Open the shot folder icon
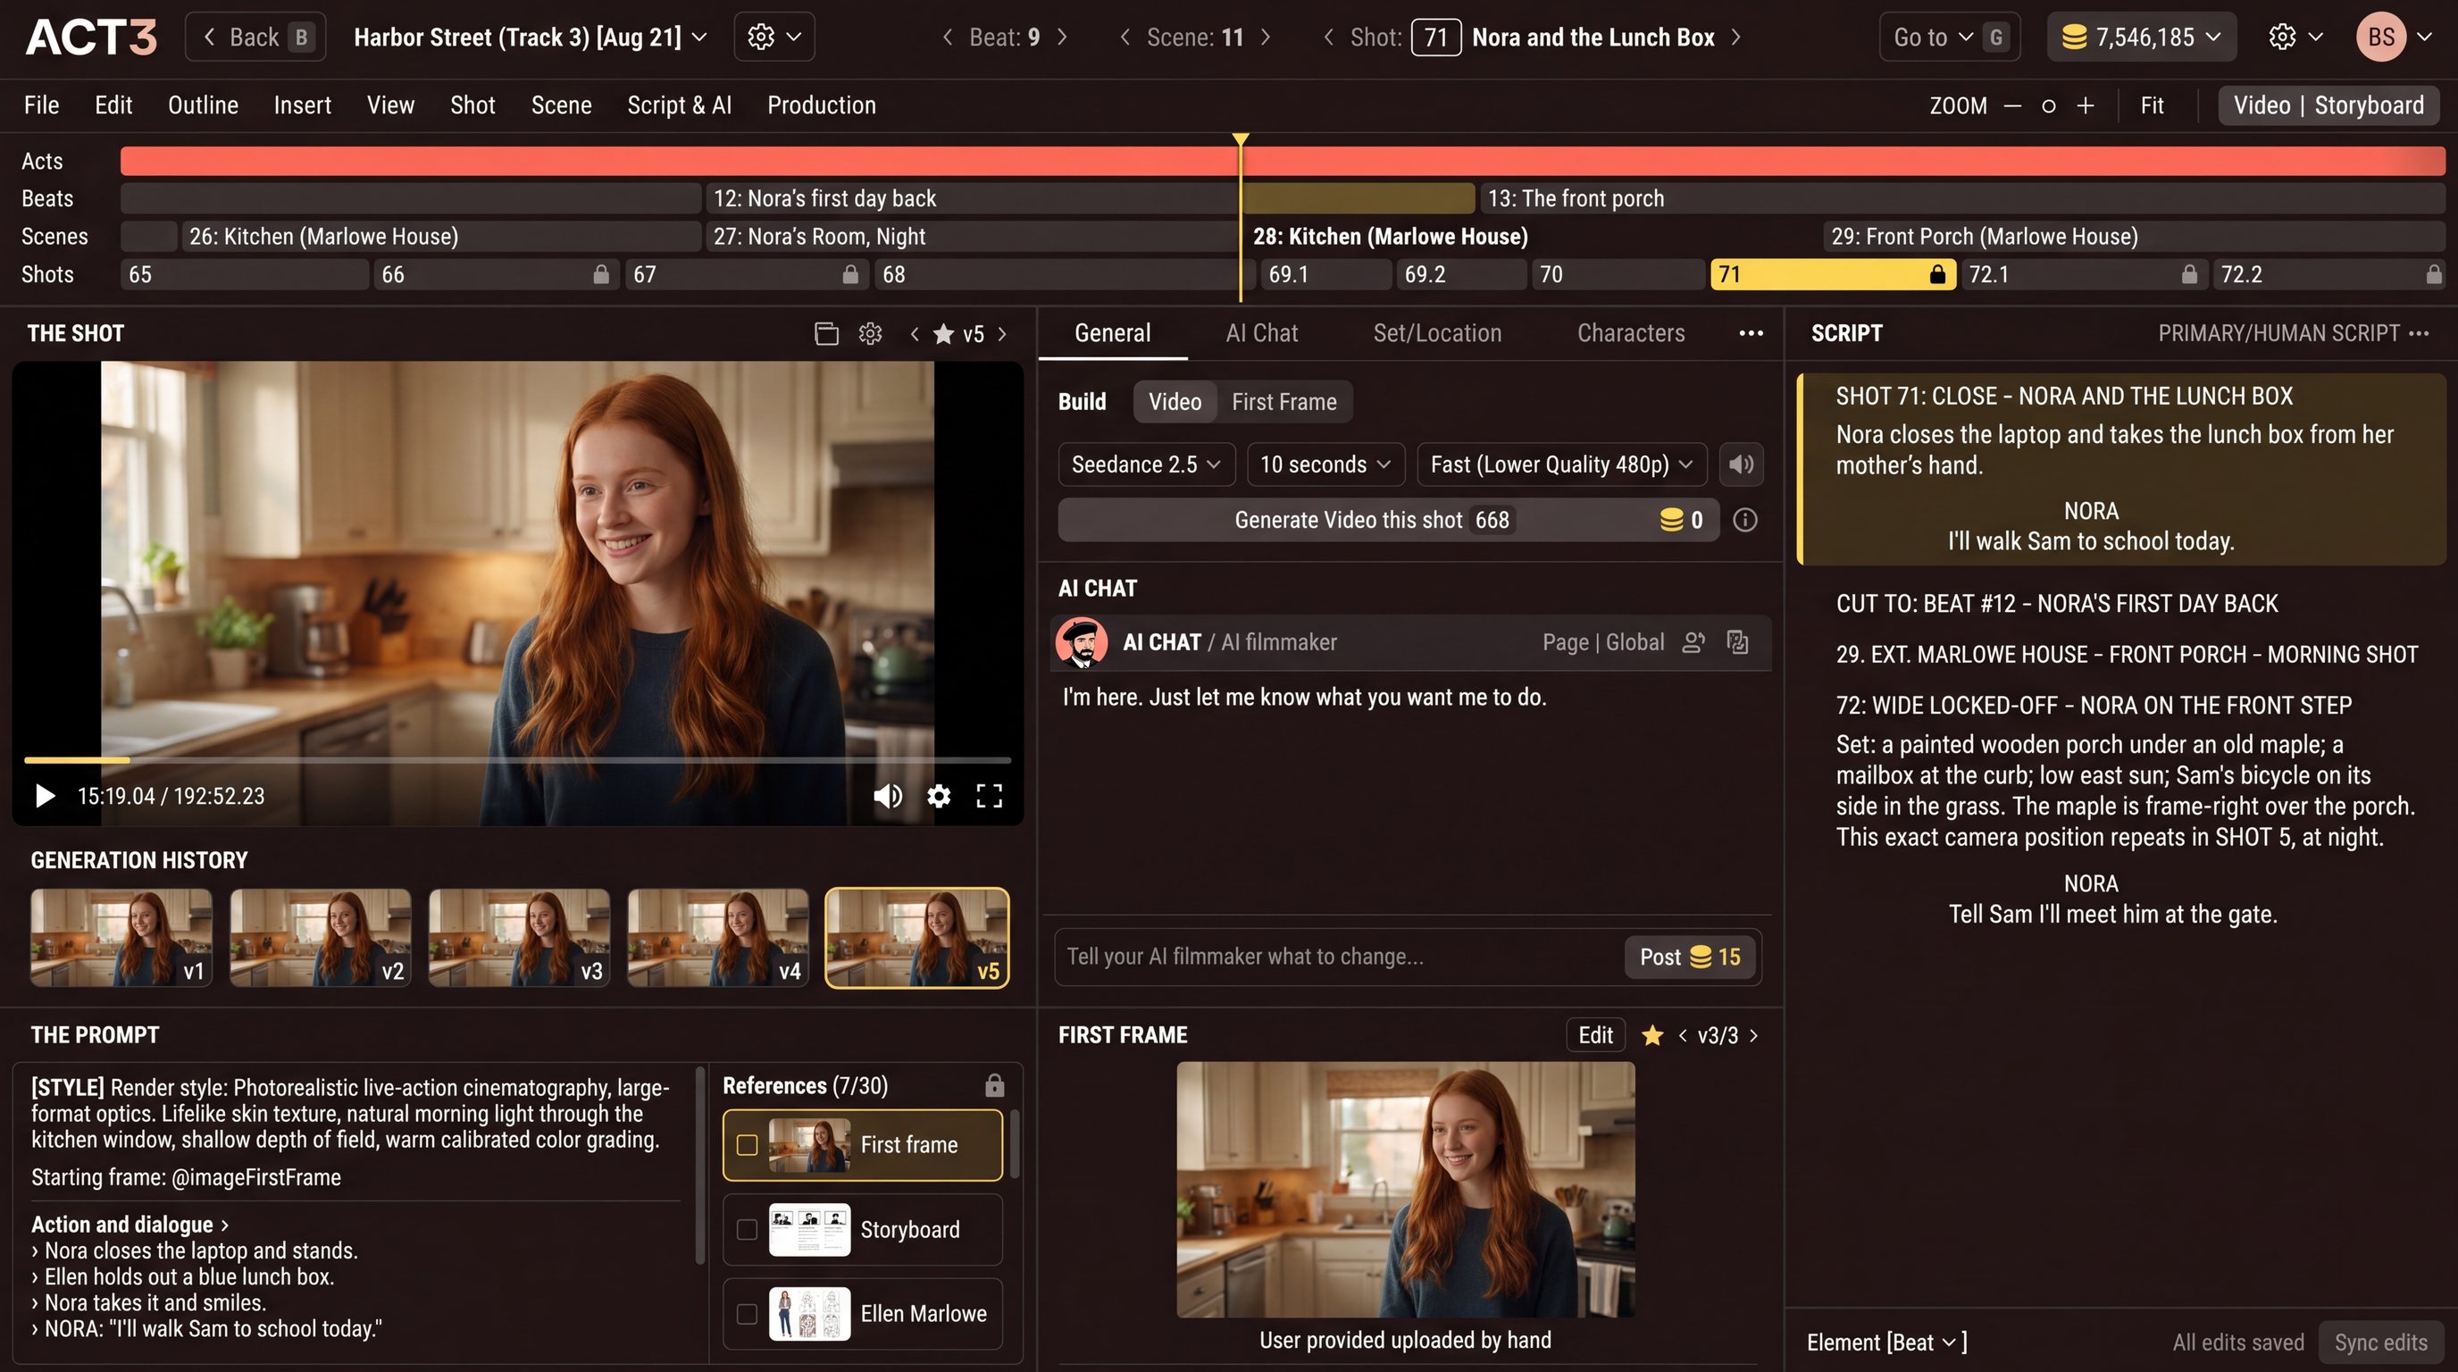This screenshot has width=2458, height=1372. point(826,334)
